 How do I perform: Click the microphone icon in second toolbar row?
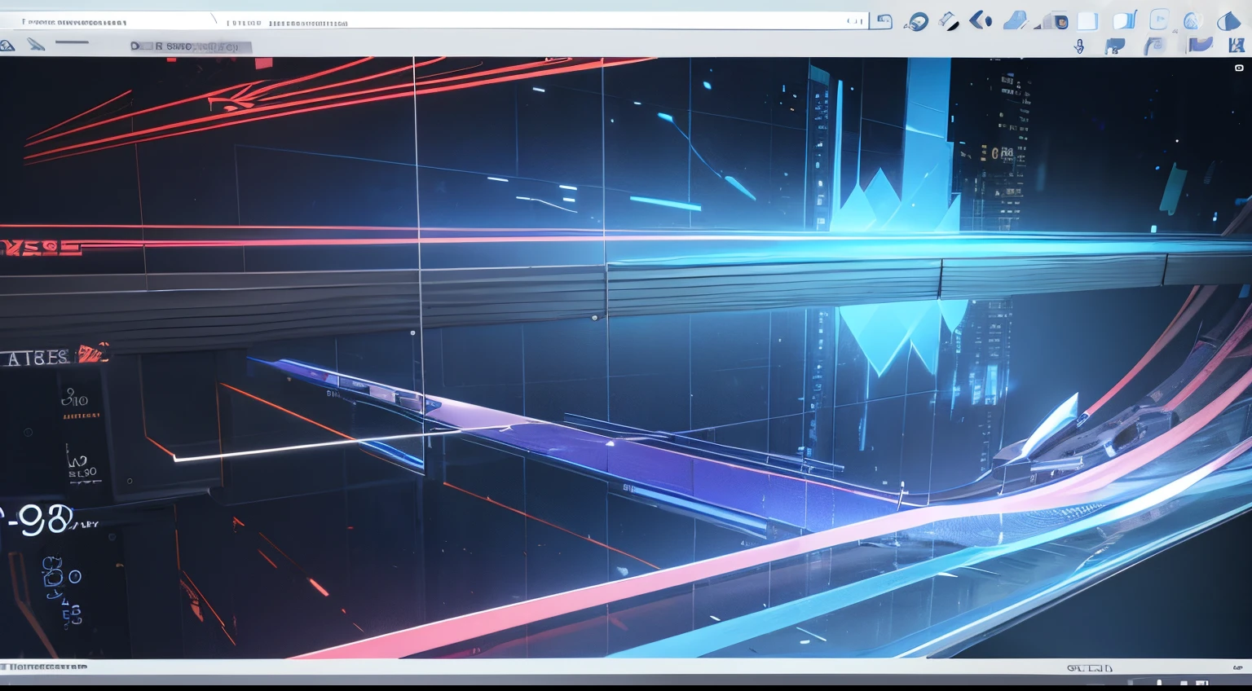[x=1079, y=46]
